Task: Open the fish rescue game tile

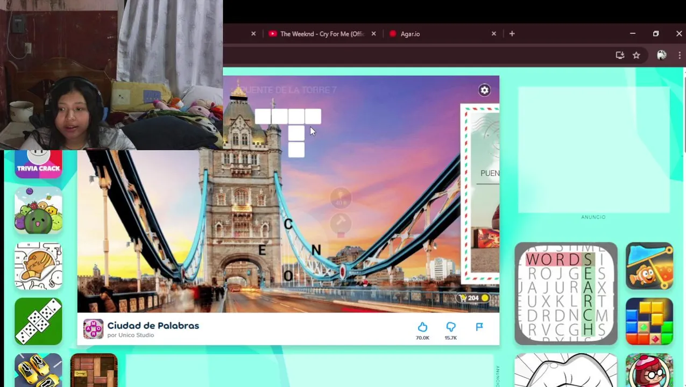Action: coord(649,266)
